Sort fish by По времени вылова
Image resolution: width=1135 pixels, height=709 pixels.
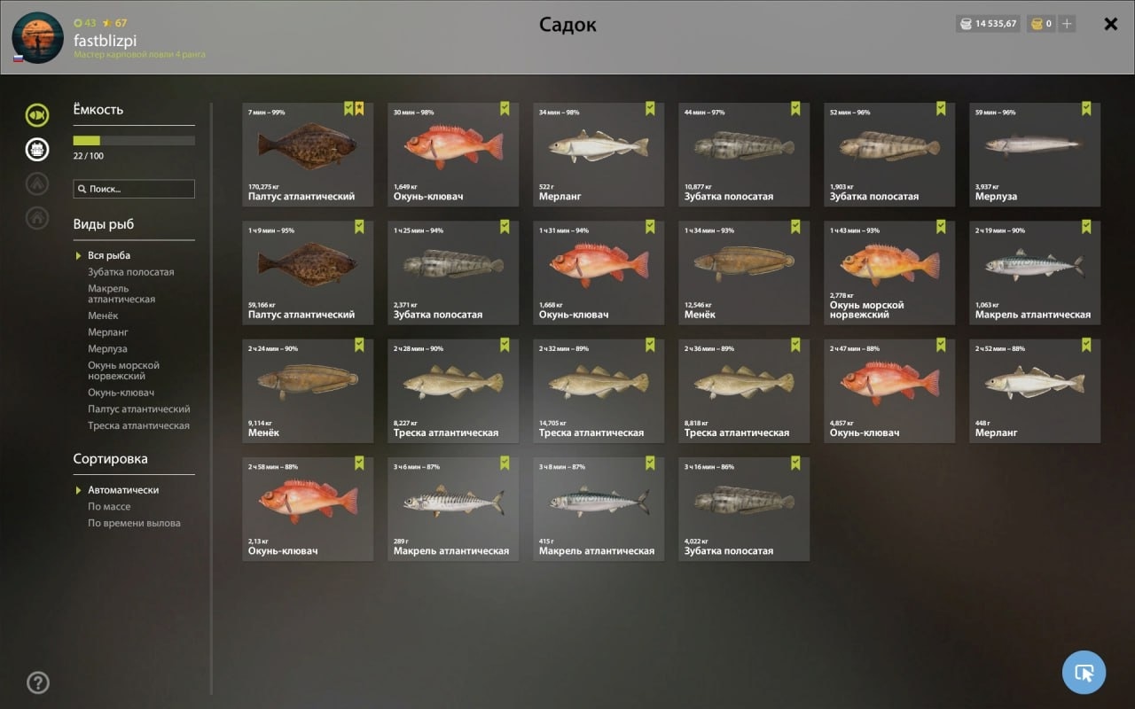[x=134, y=523]
